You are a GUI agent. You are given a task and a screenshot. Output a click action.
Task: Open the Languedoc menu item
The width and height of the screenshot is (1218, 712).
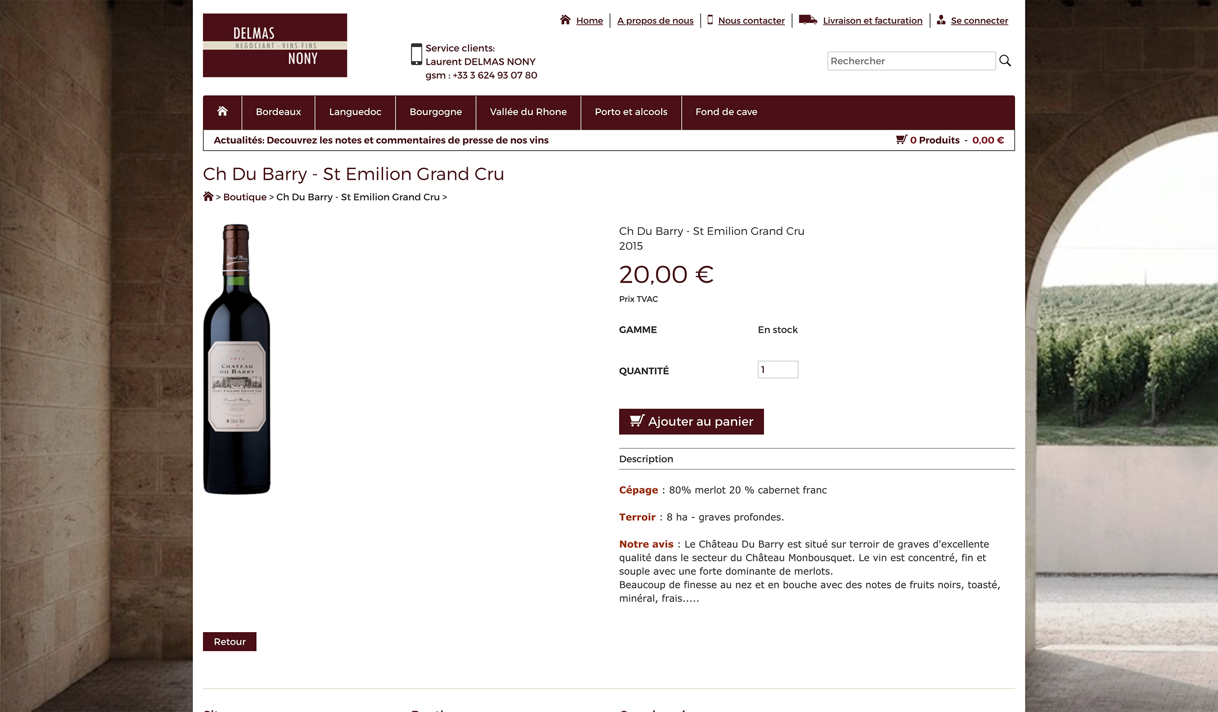click(355, 112)
